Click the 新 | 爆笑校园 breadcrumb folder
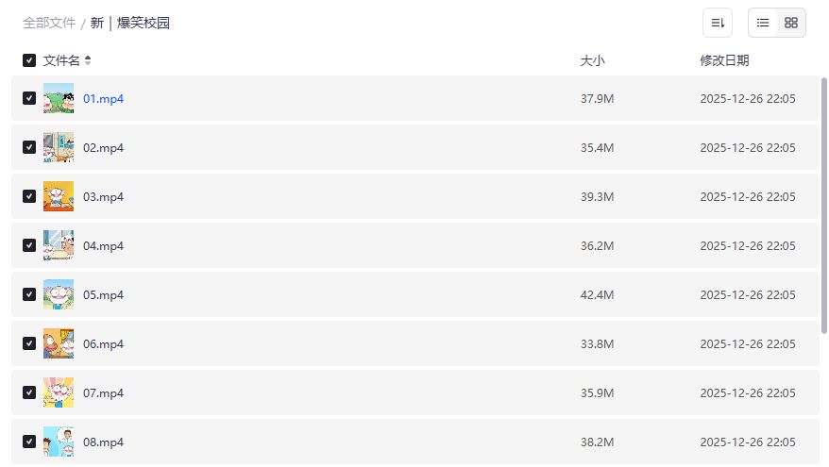Viewport: 829px width, 467px height. [x=130, y=23]
